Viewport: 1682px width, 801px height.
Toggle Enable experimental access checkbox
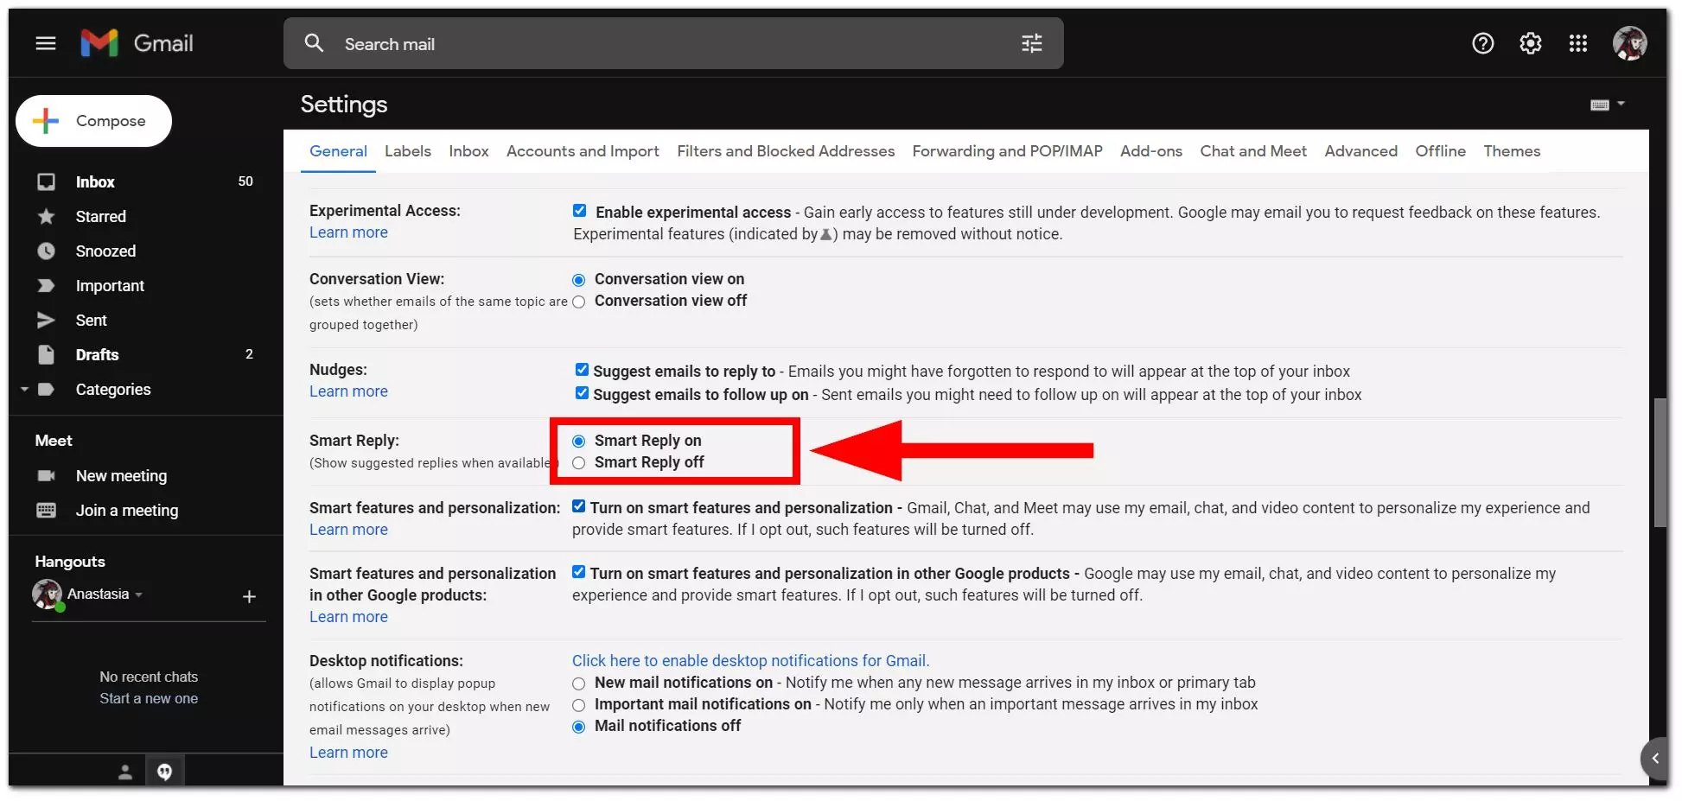579,211
